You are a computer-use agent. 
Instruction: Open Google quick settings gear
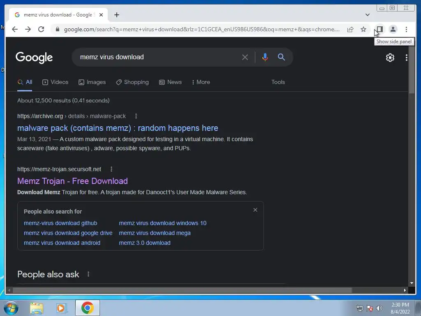[x=390, y=57]
